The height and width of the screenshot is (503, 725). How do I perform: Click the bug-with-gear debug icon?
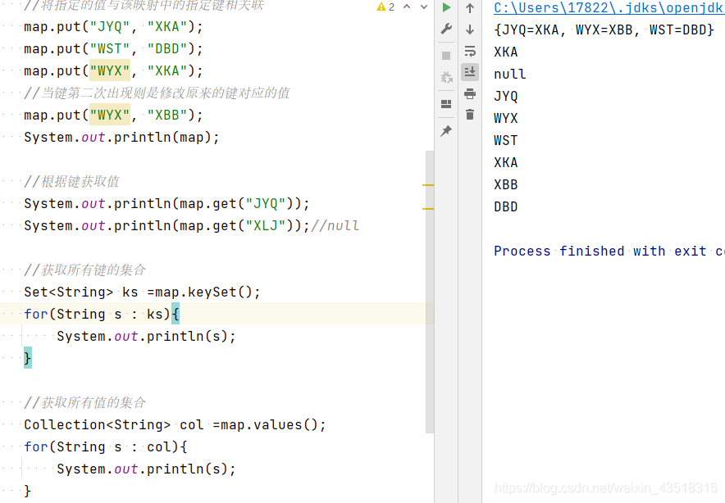[x=446, y=78]
